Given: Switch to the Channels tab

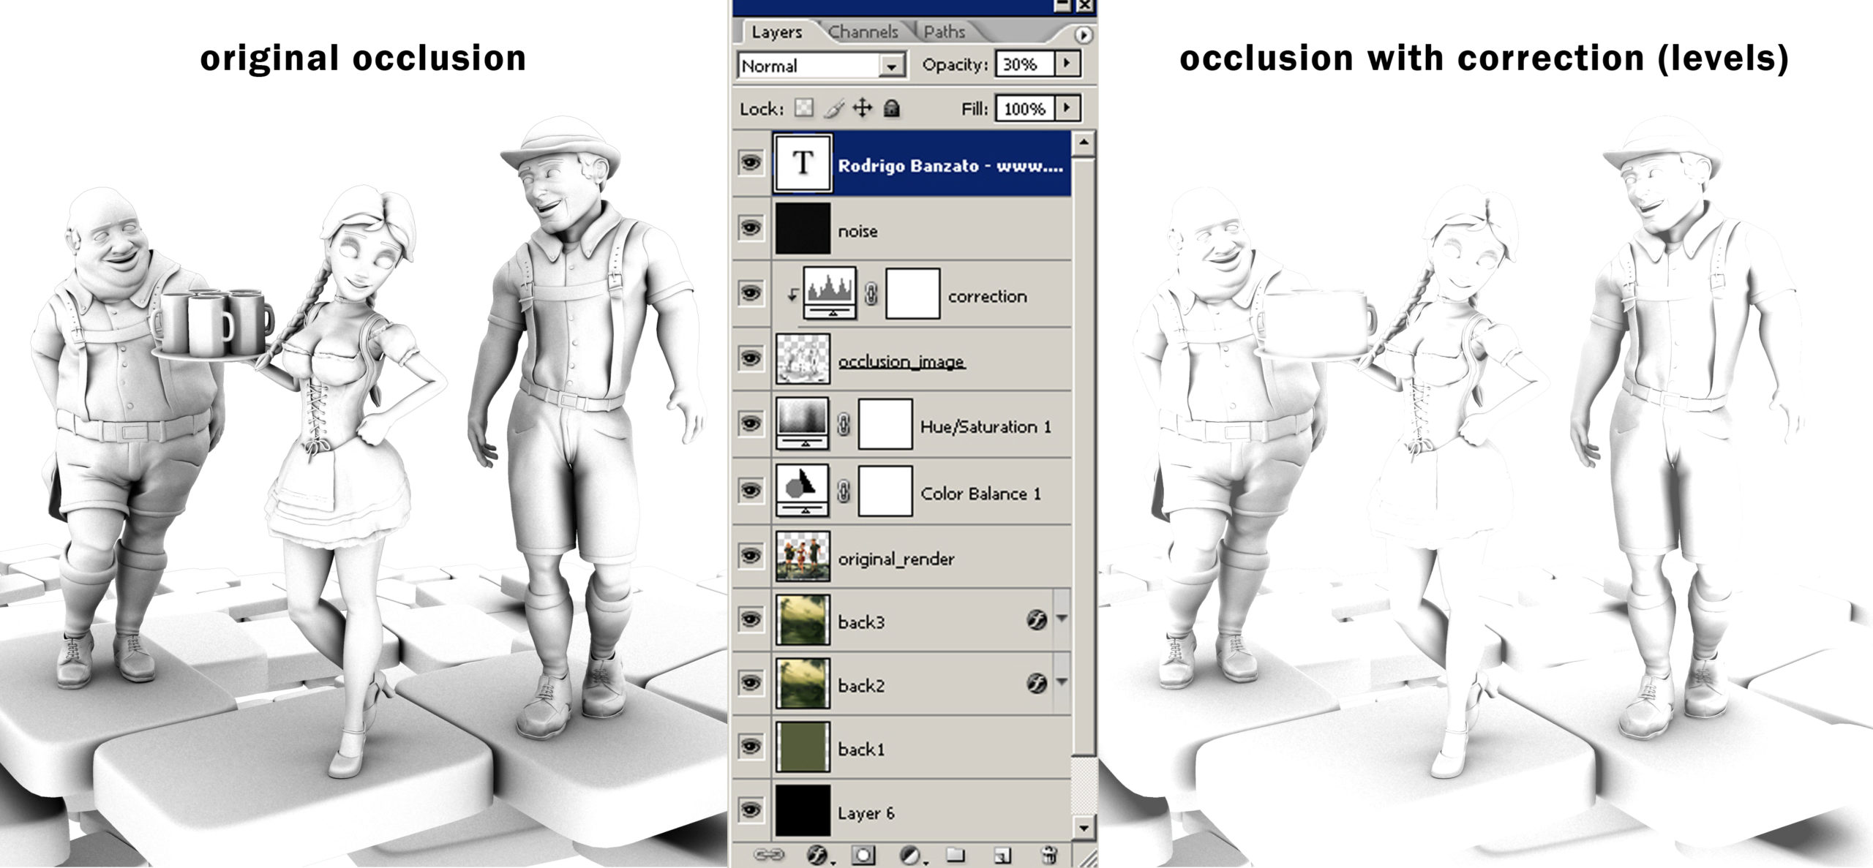Looking at the screenshot, I should (x=863, y=32).
